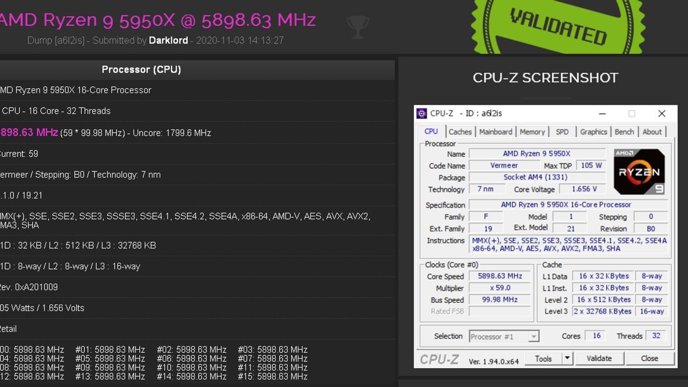Viewport: 688px width, 387px height.
Task: Click core #15: 5898.63 MHz entry
Action: point(273,377)
